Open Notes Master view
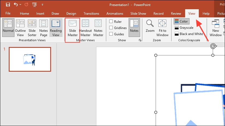Screen dimensions: 225x126 (x=98, y=28)
